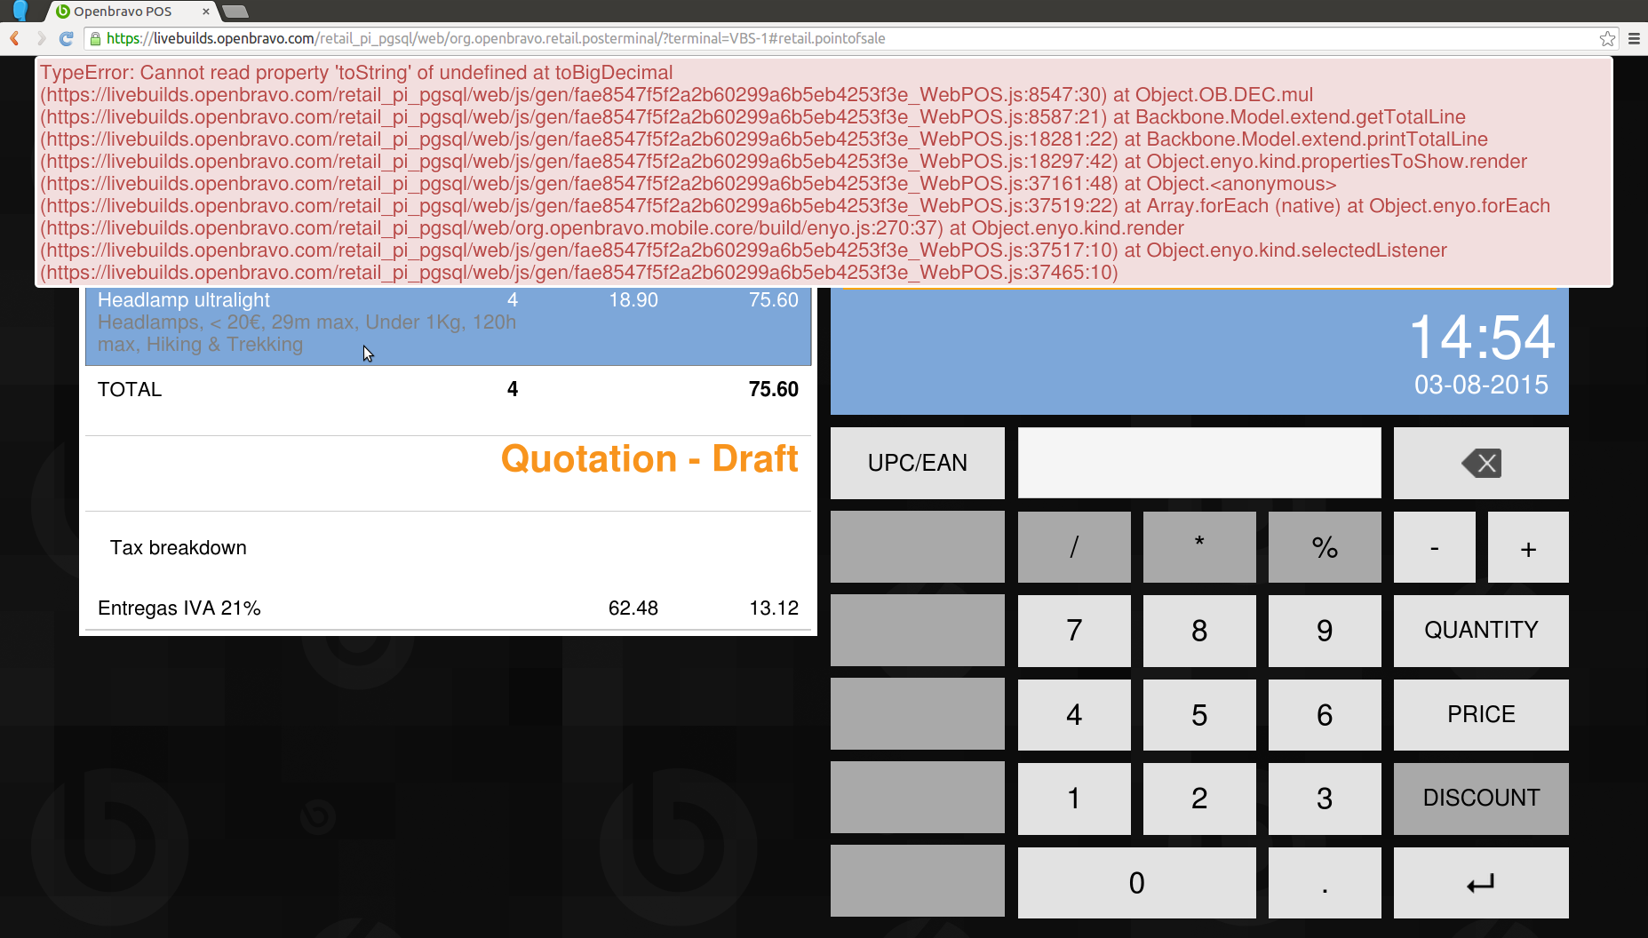Tap digit 4 on keypad

click(1074, 715)
